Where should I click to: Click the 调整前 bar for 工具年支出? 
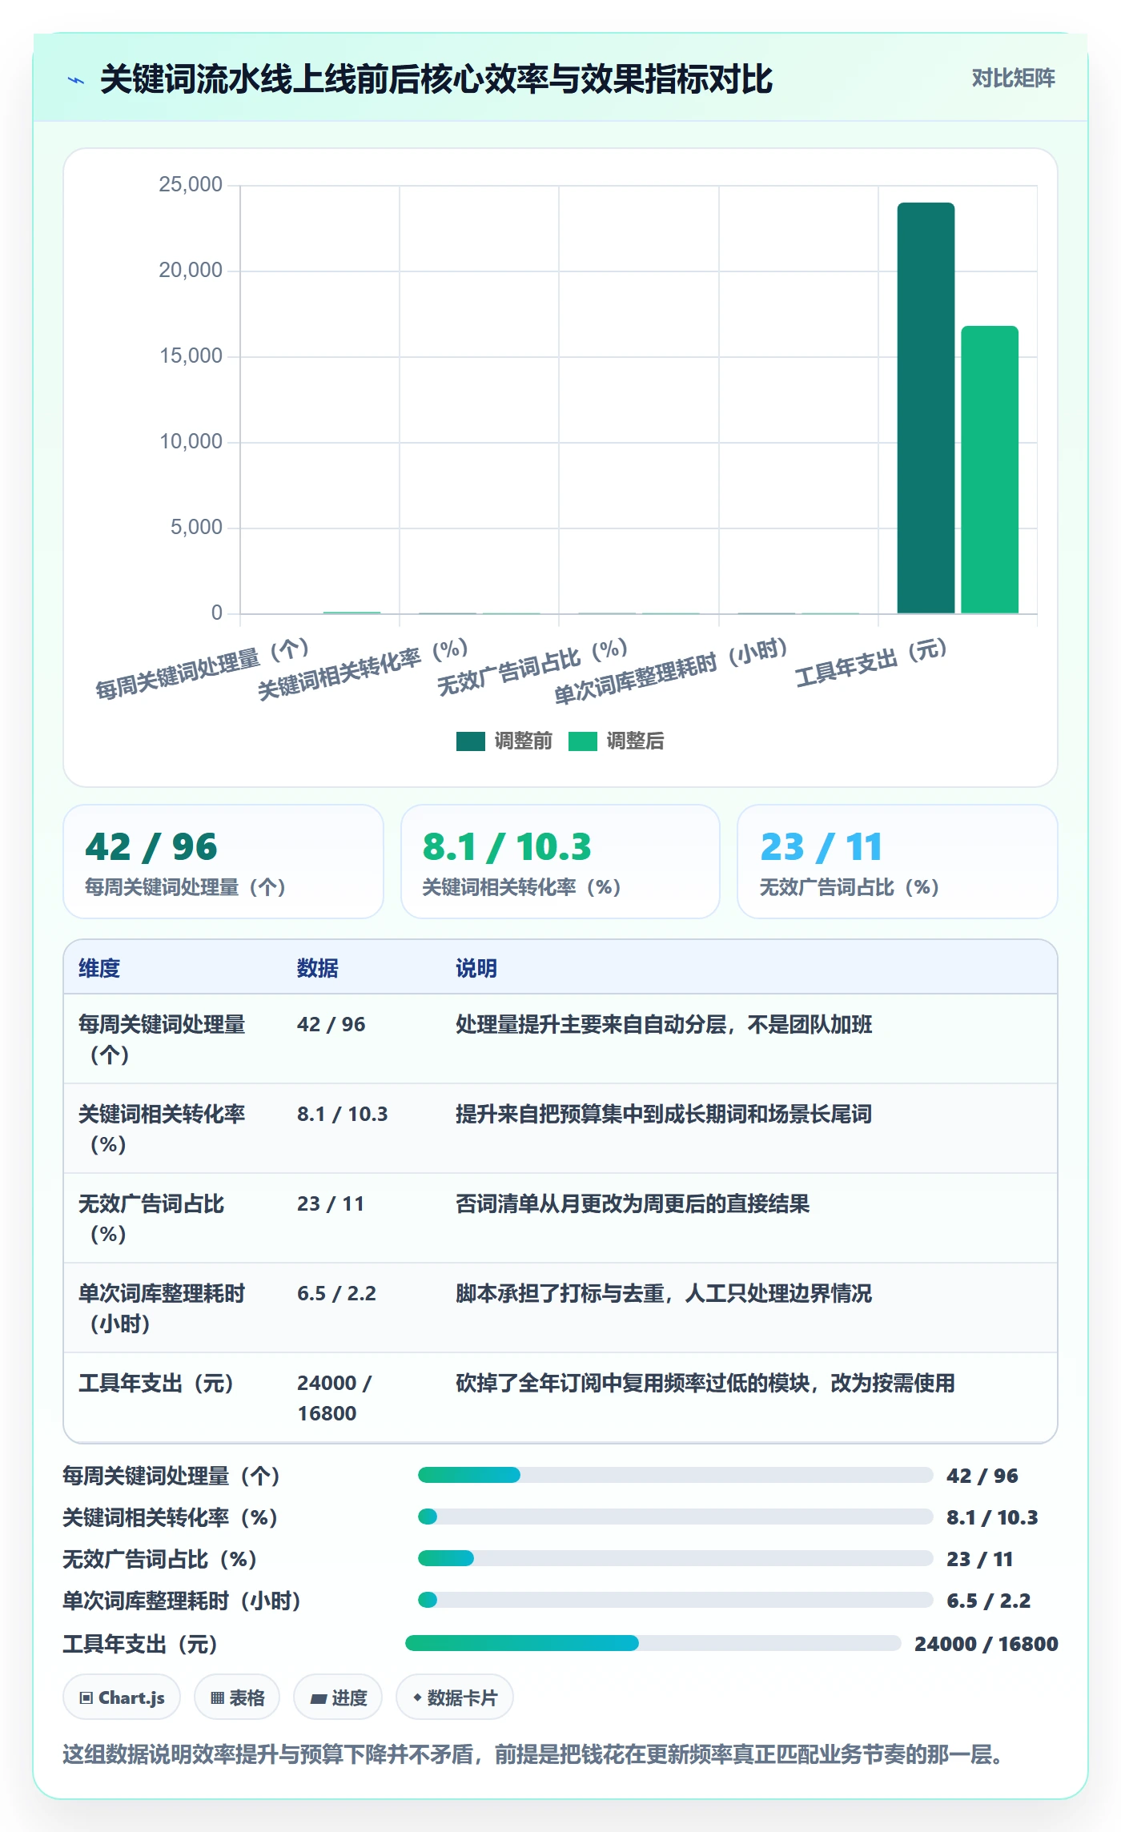[926, 408]
